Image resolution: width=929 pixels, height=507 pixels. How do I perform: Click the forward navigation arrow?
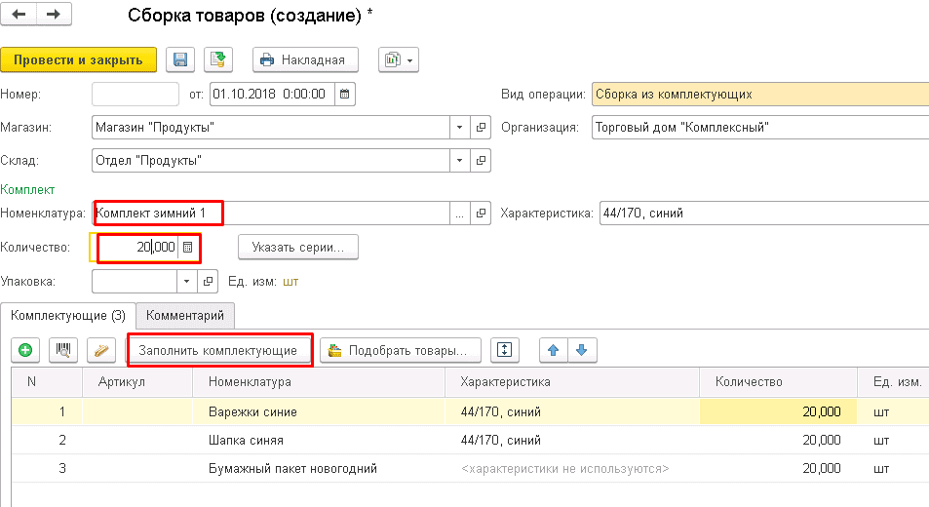tap(53, 15)
